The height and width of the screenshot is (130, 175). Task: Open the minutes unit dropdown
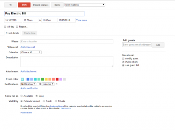pyautogui.click(x=48, y=84)
